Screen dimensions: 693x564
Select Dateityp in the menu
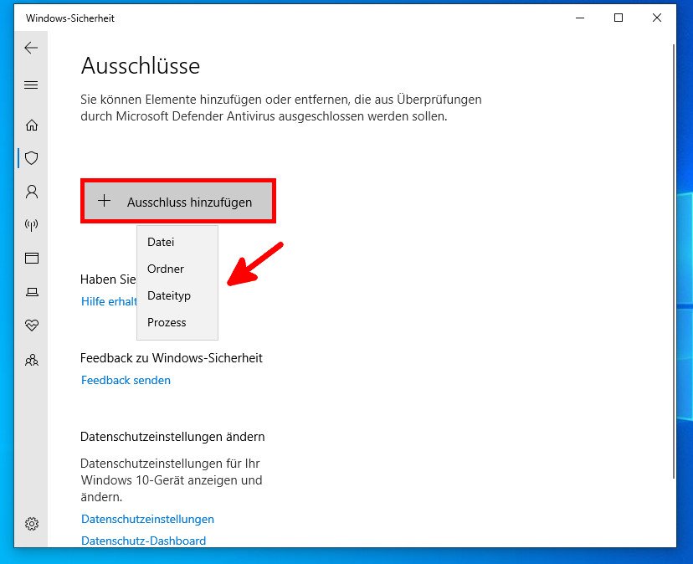(169, 295)
